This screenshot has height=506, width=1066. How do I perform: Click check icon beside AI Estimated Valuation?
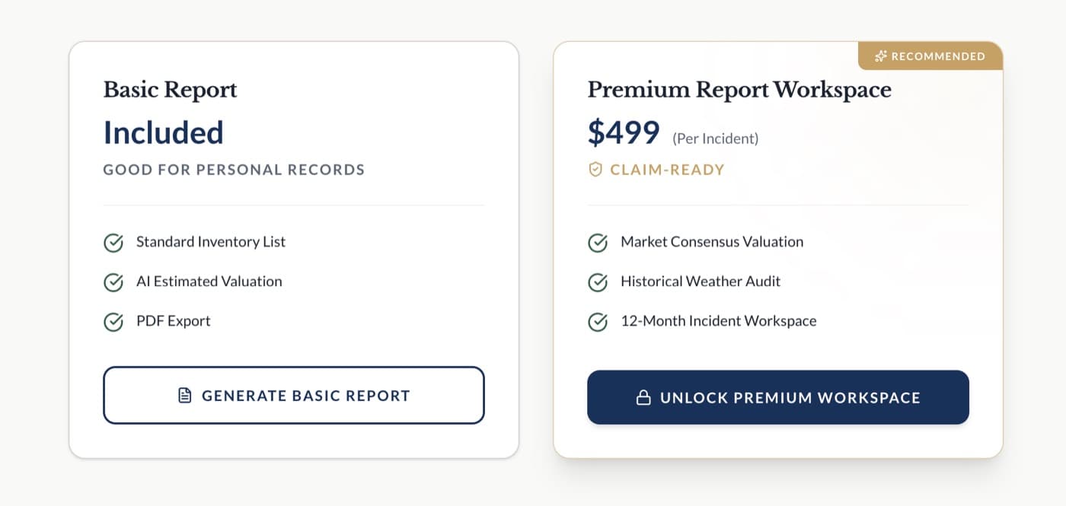113,282
